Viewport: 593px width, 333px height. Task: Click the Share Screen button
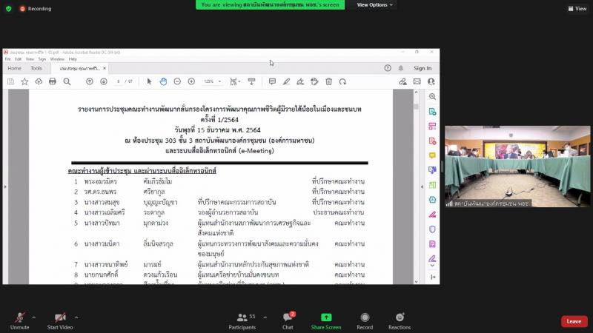(x=326, y=321)
